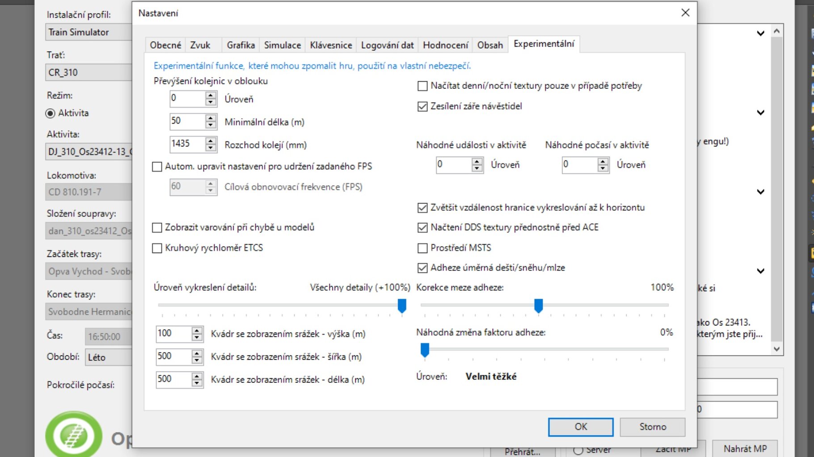Decrease Náhodné počasí v aktivitě level
Image resolution: width=814 pixels, height=457 pixels.
click(603, 168)
